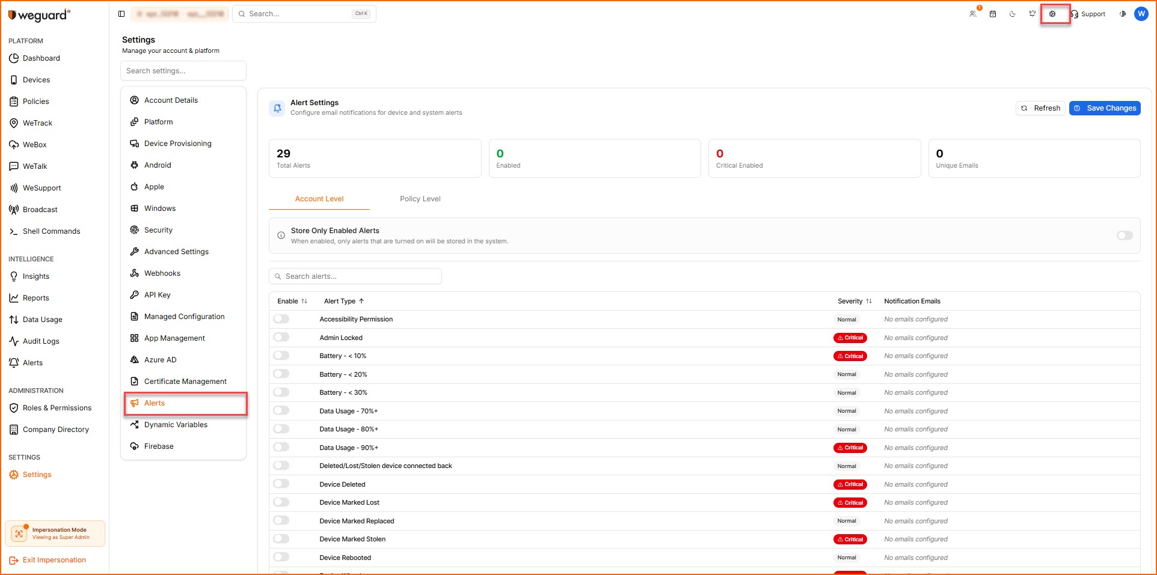1157x575 pixels.
Task: Open the W user avatar menu
Action: pos(1141,14)
